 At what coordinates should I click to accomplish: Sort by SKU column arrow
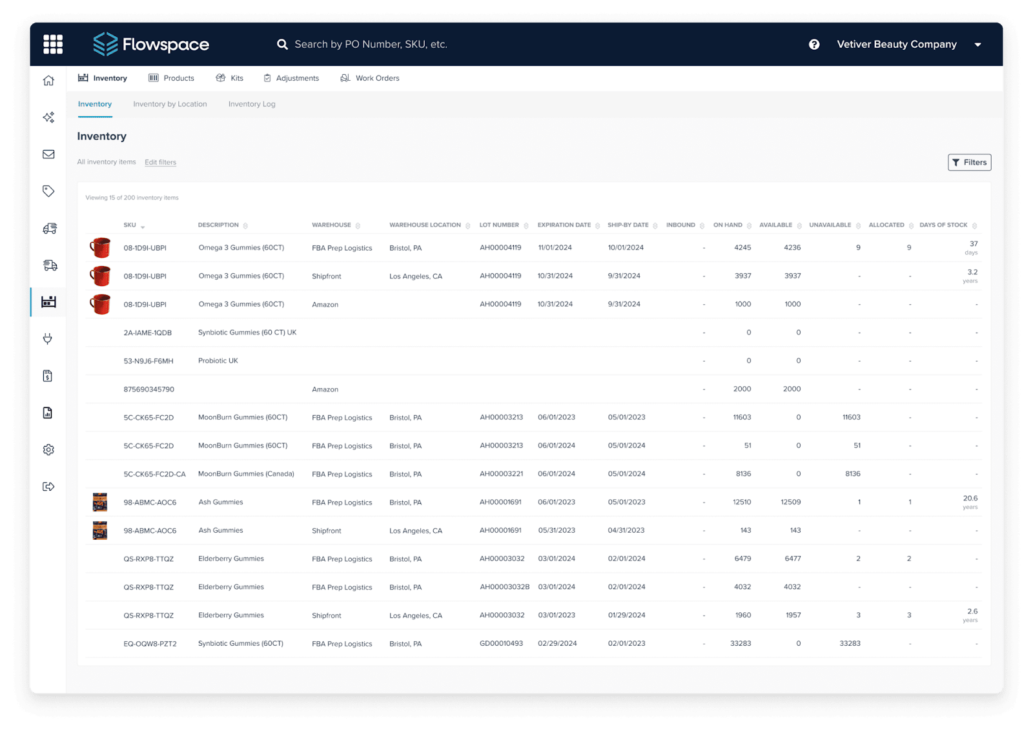(x=143, y=226)
